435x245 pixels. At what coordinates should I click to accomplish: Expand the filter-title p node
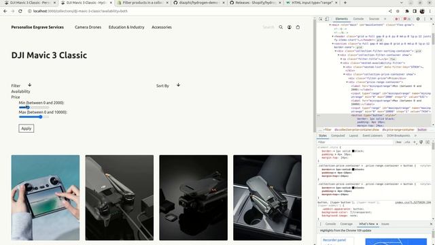pyautogui.click(x=341, y=59)
